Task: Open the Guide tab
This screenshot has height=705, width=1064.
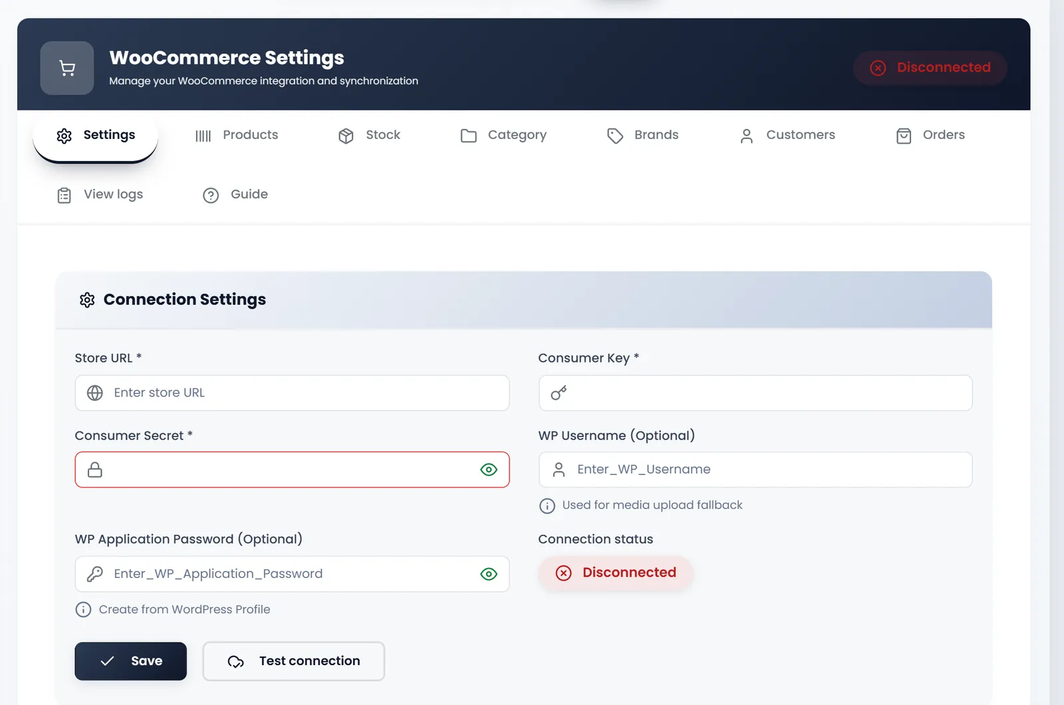Action: pyautogui.click(x=235, y=195)
